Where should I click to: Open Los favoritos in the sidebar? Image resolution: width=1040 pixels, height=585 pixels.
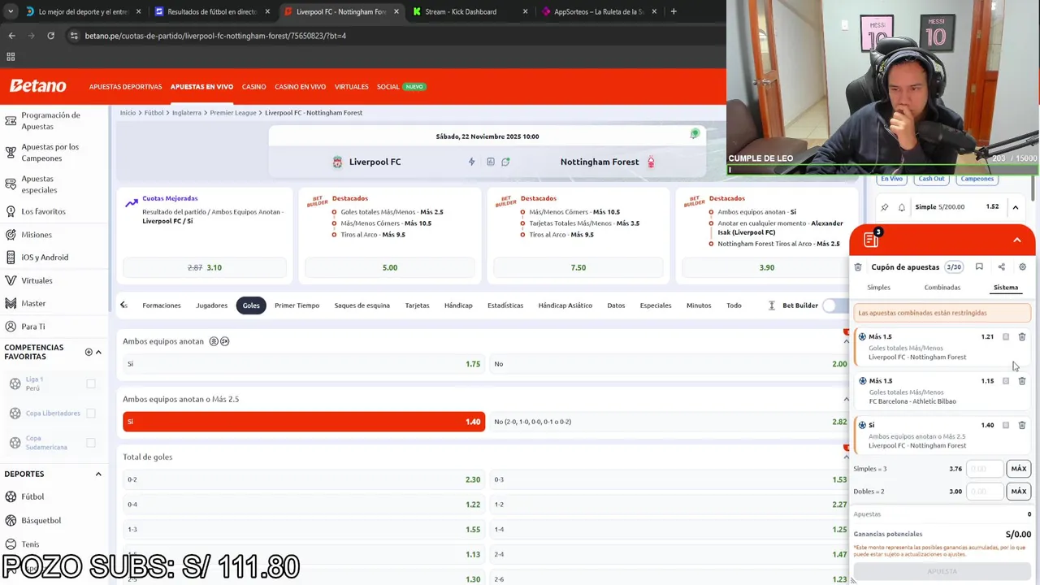pos(43,211)
